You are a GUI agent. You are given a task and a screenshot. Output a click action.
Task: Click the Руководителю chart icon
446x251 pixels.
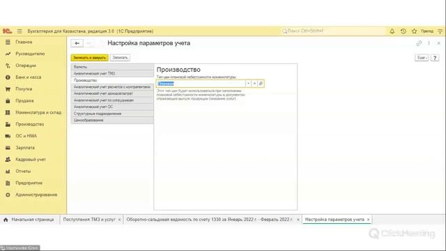pyautogui.click(x=8, y=54)
